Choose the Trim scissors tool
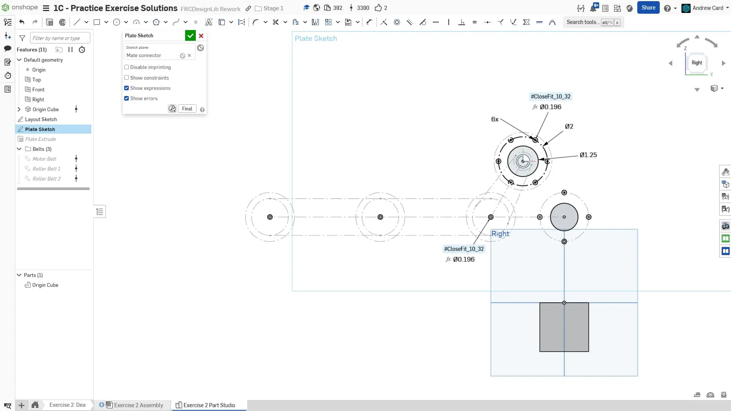 (x=275, y=22)
